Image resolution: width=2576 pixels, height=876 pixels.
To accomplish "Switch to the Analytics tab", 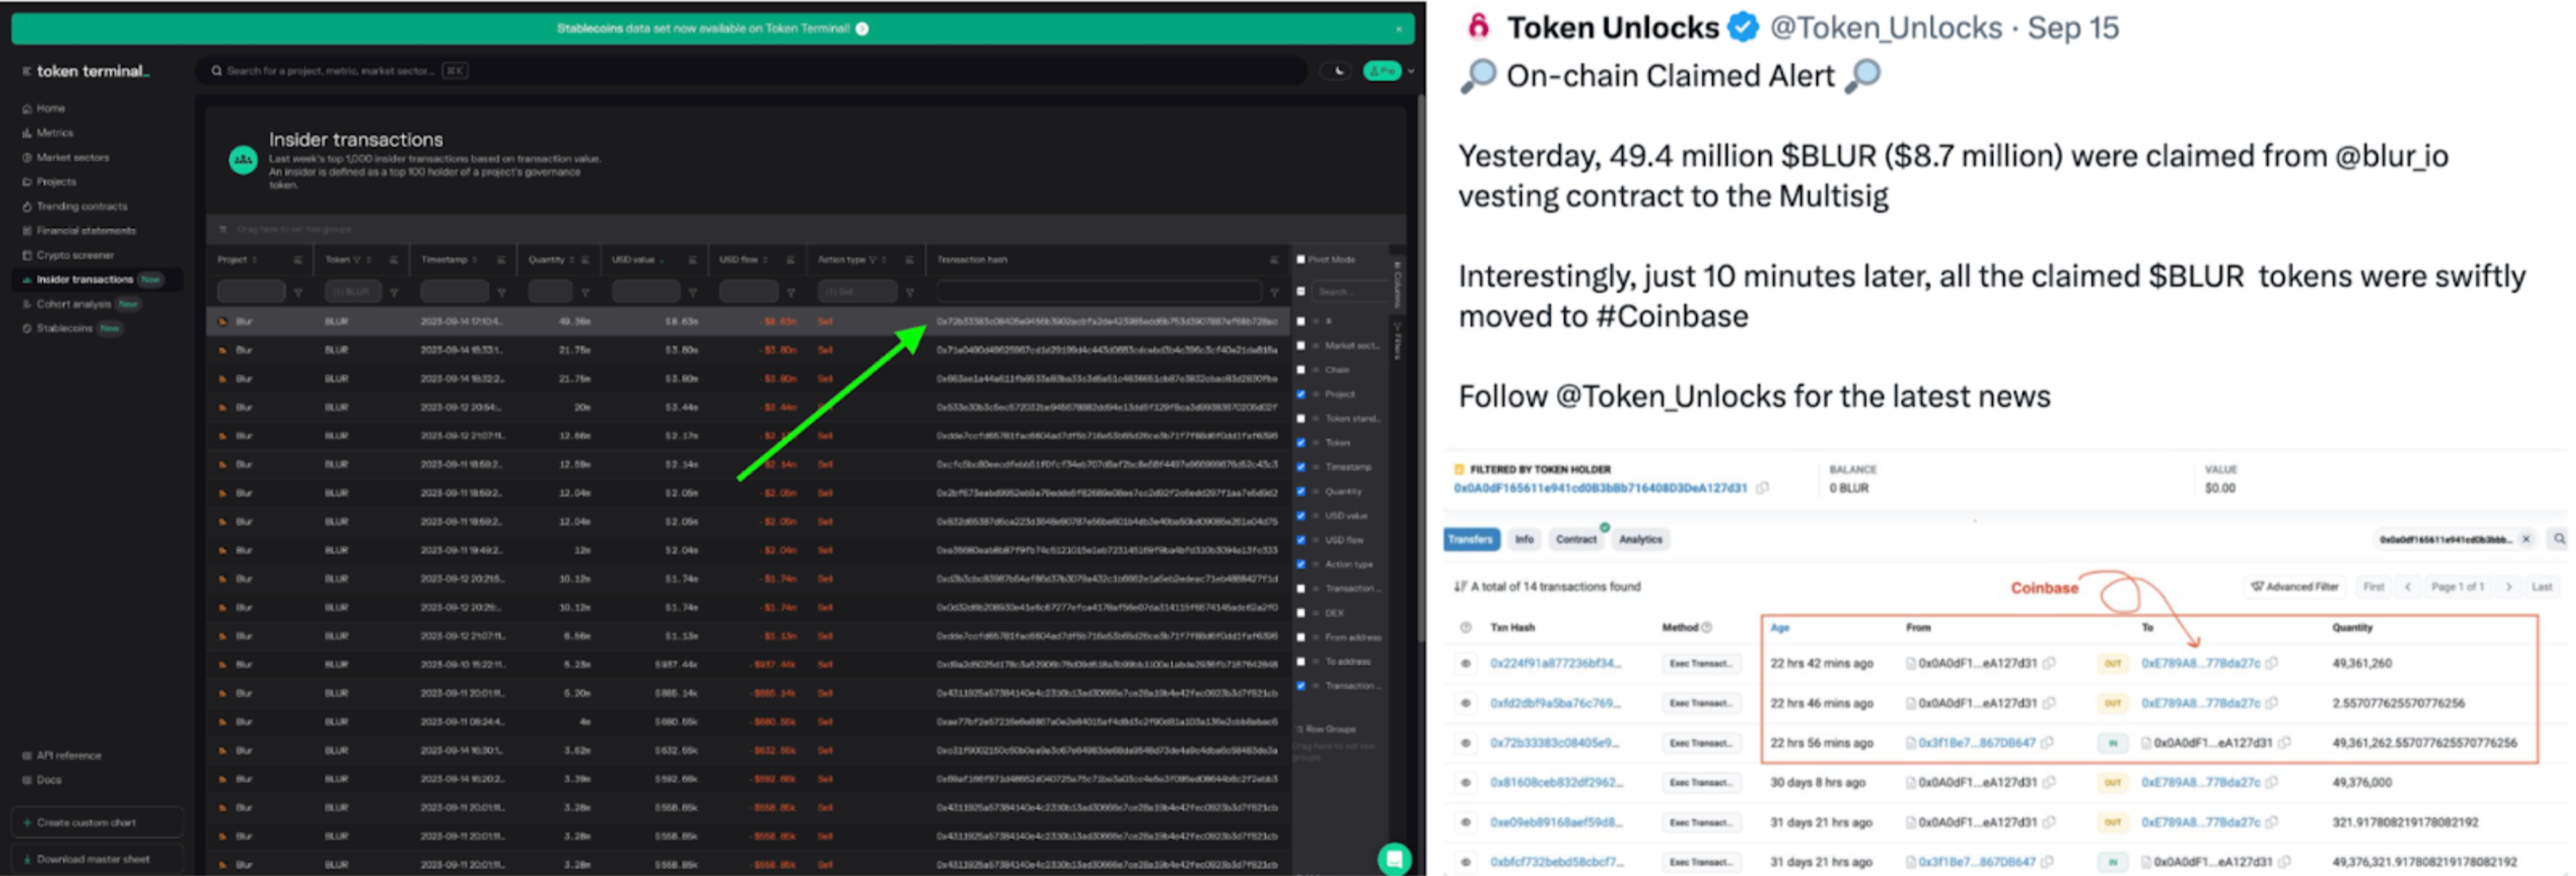I will [x=1640, y=539].
